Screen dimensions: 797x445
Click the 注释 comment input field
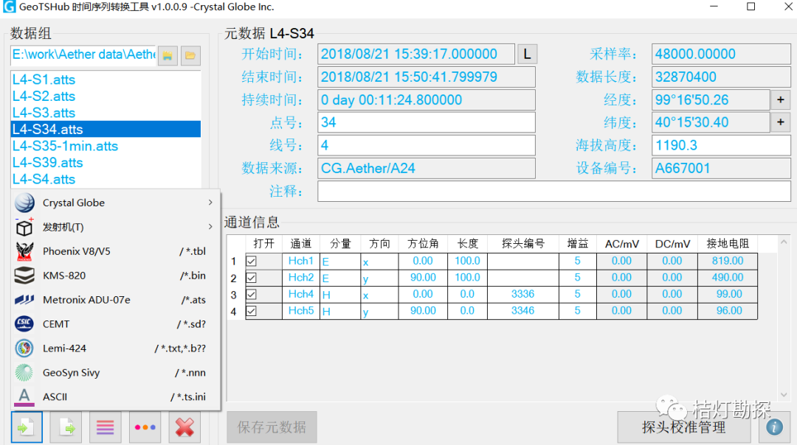[554, 192]
